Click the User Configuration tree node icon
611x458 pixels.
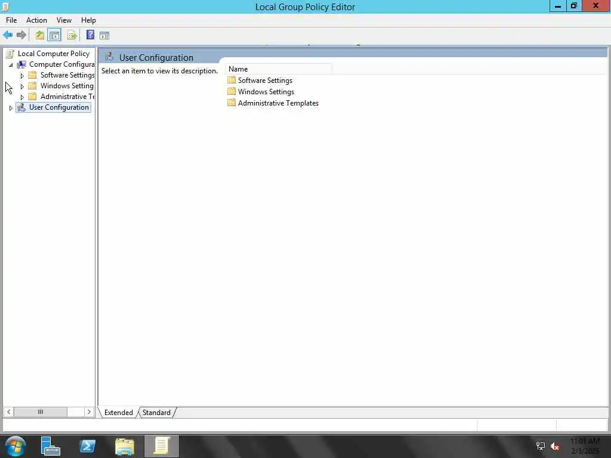[21, 107]
